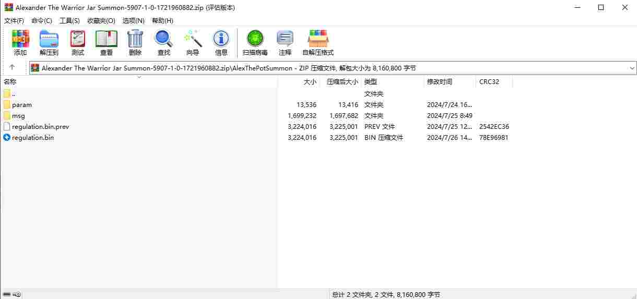
Task: Select the regulation.bin.prev file name
Action: coord(41,126)
